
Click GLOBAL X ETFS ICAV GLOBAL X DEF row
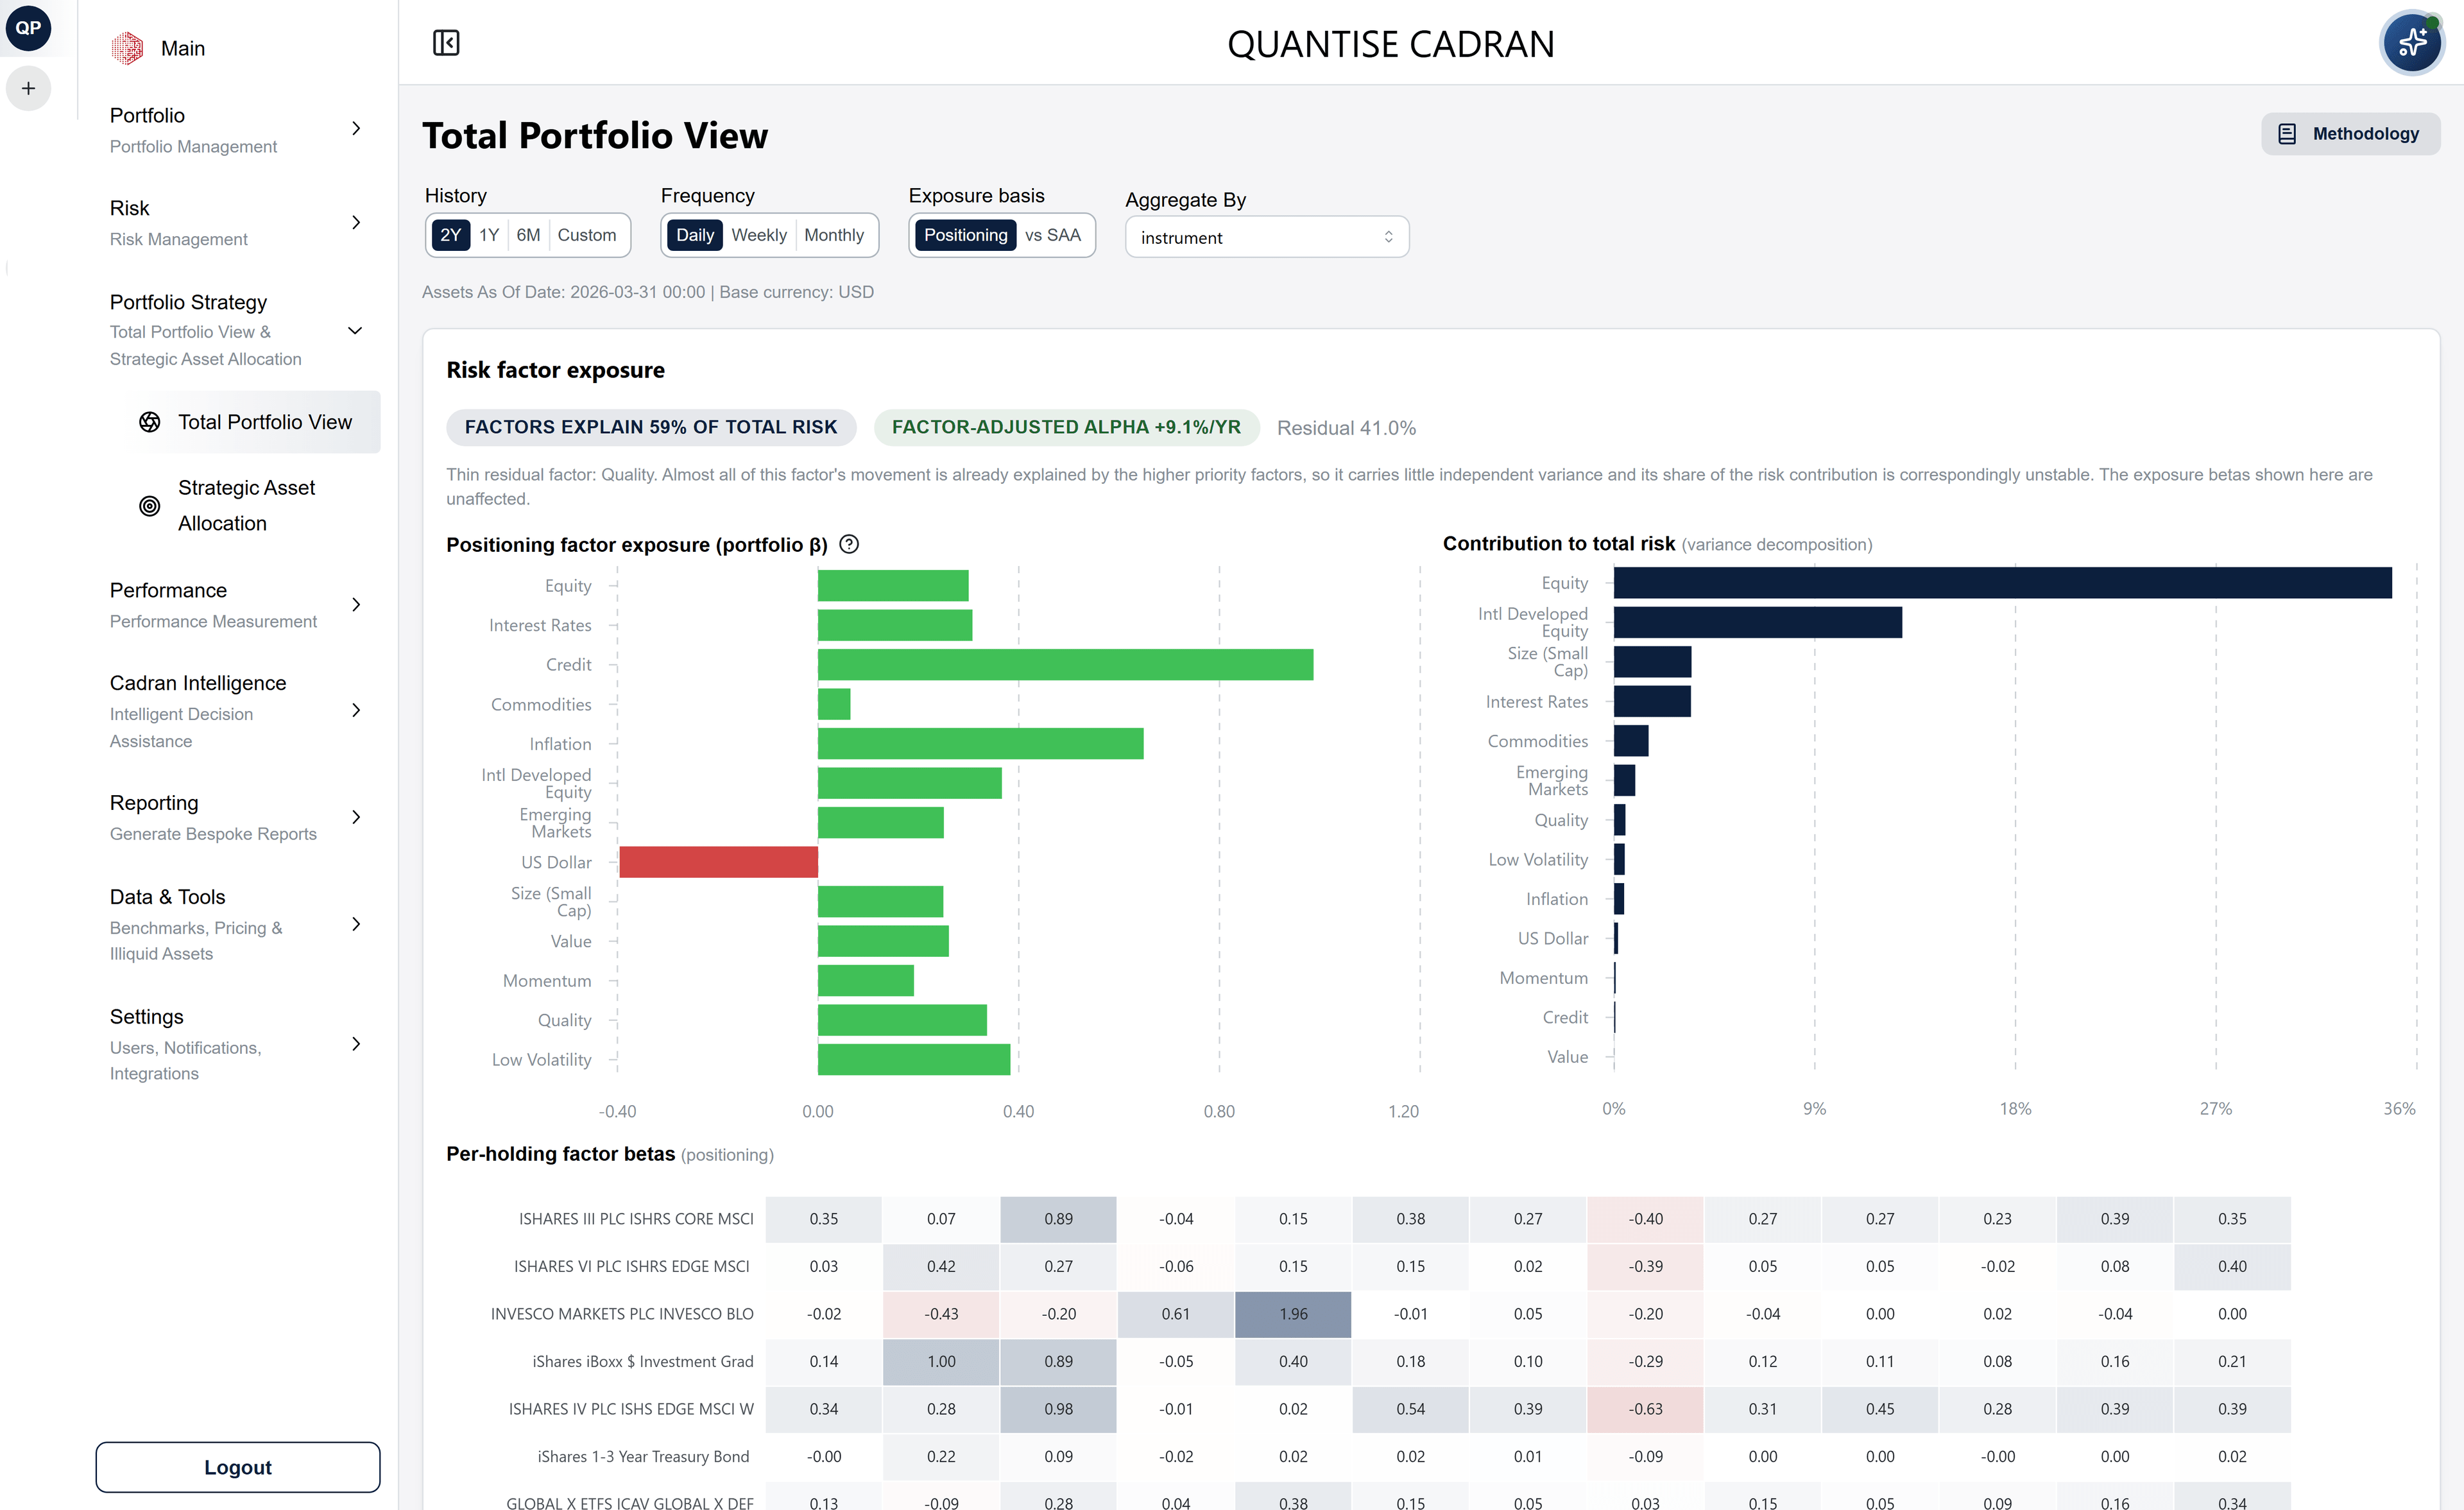[630, 1502]
